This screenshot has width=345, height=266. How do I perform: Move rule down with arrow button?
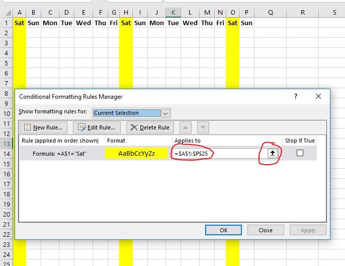[203, 127]
